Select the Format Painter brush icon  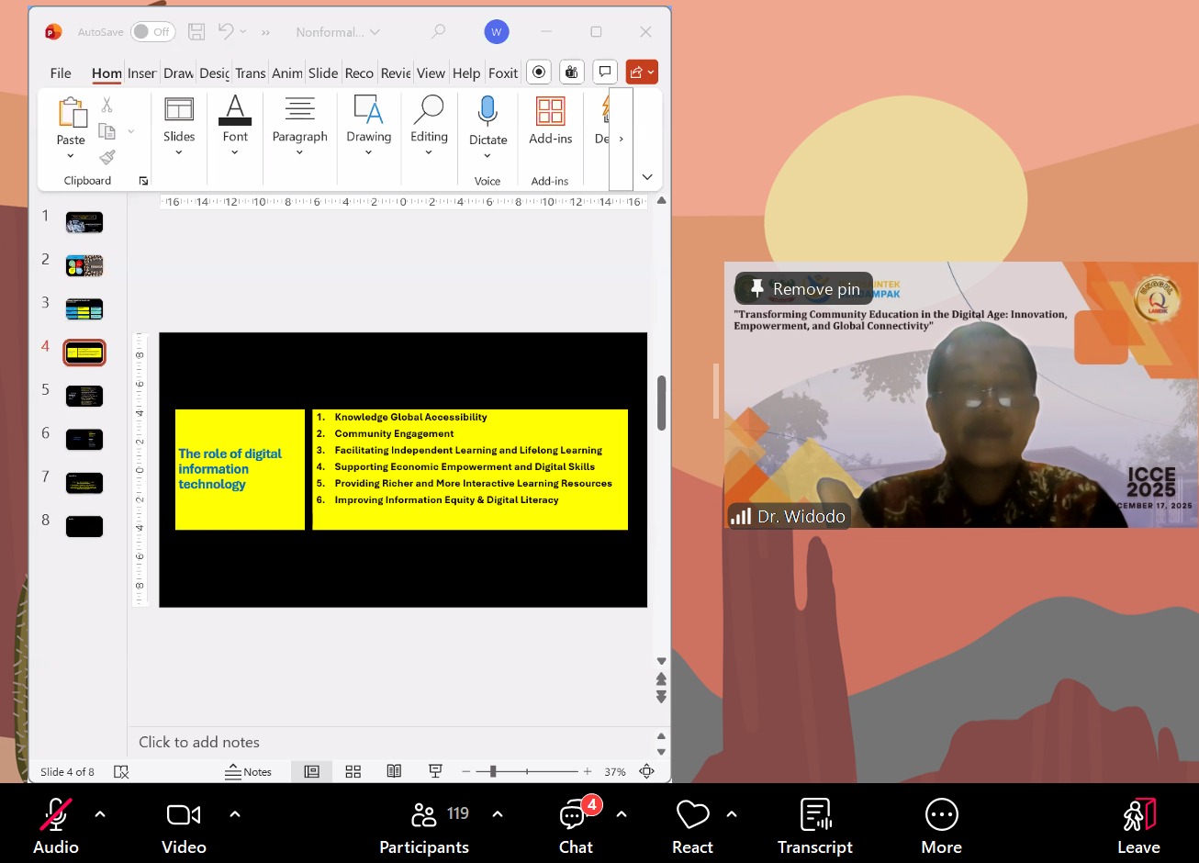point(107,158)
